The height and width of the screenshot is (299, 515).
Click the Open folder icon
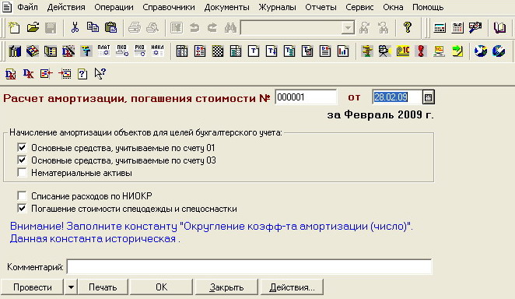(33, 27)
